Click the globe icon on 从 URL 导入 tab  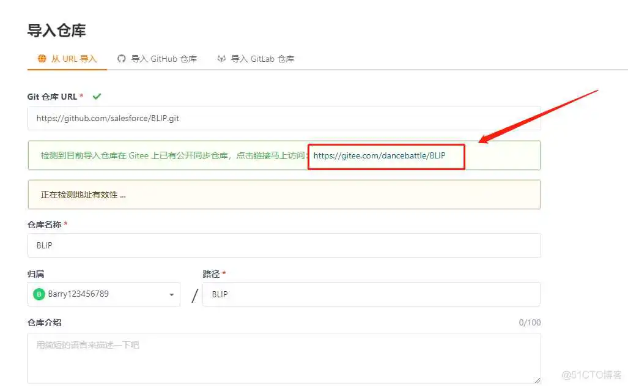pyautogui.click(x=42, y=59)
